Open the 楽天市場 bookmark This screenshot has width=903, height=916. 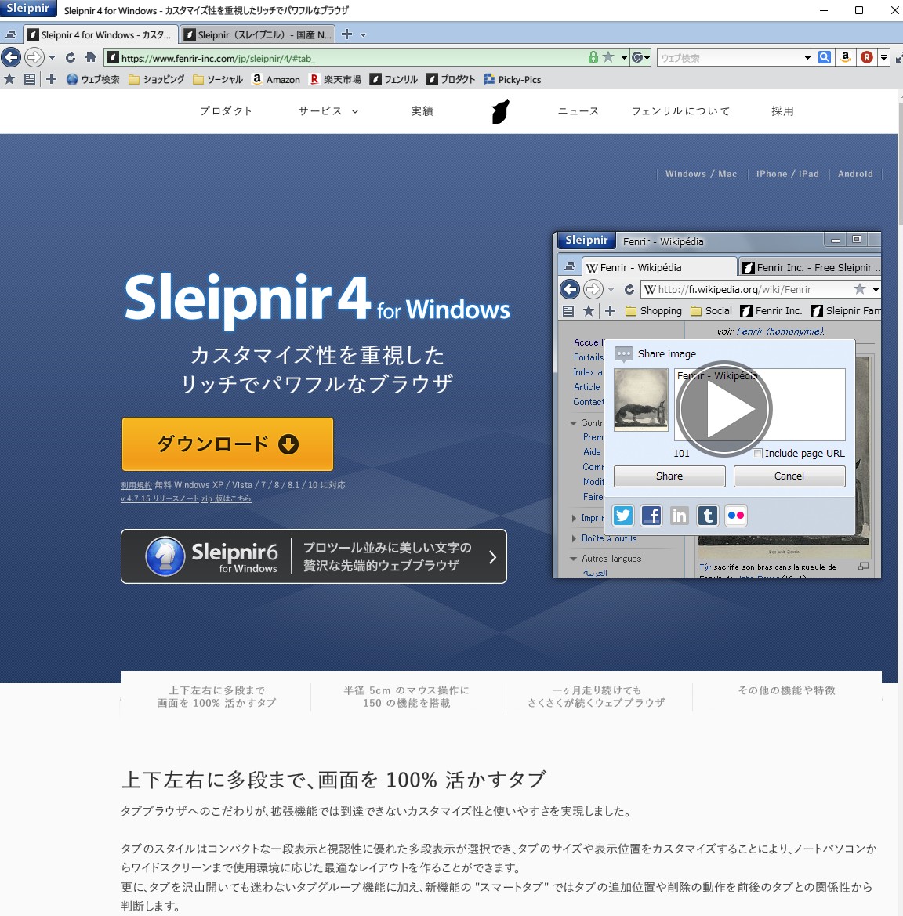click(335, 79)
